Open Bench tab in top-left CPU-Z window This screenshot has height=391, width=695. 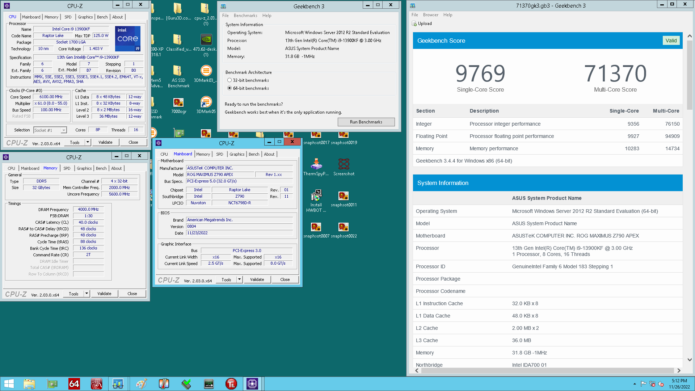point(102,17)
